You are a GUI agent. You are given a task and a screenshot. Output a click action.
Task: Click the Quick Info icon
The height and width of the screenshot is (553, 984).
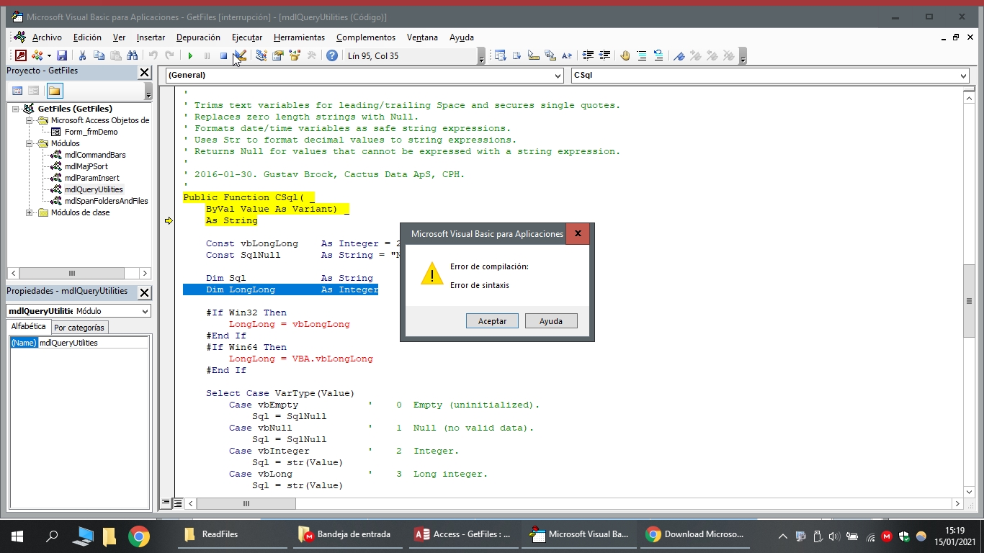point(534,55)
